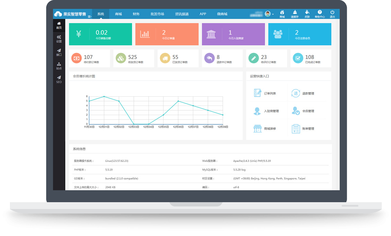
Task: Open the 站点 site sidebar item
Action: pos(59,66)
